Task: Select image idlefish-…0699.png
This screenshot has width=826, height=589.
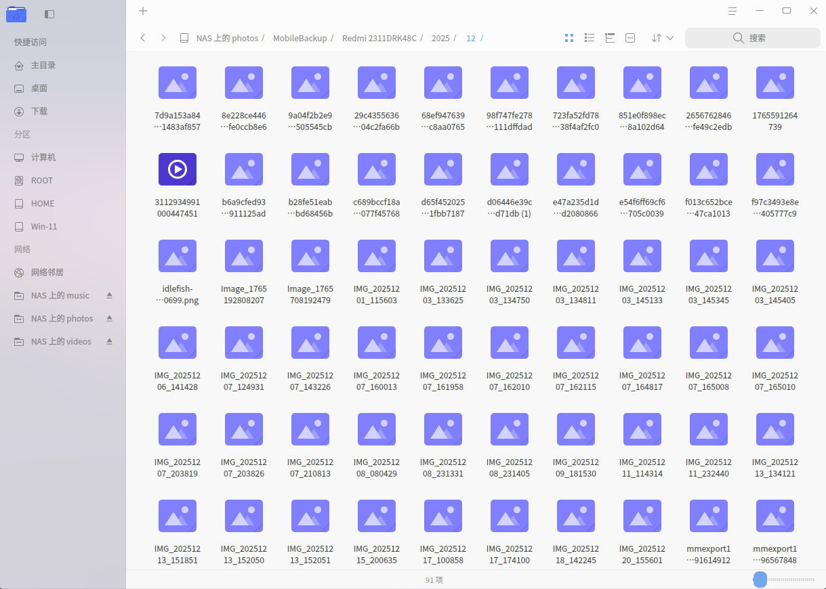Action: 178,271
